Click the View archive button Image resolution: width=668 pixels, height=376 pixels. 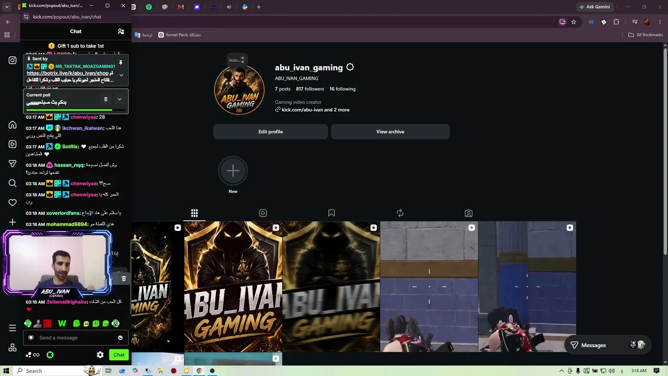pos(390,132)
